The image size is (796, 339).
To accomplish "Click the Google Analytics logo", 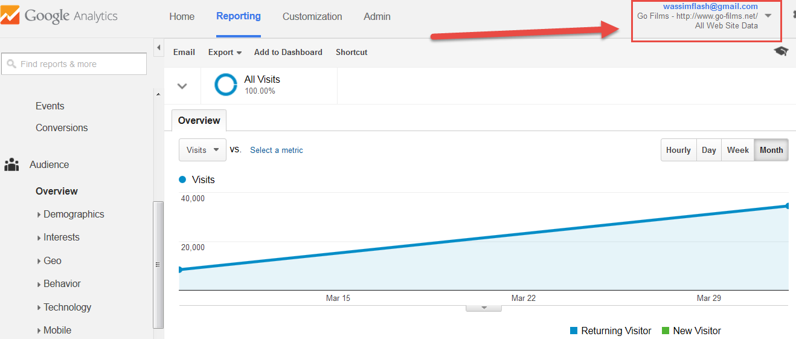I will 59,16.
